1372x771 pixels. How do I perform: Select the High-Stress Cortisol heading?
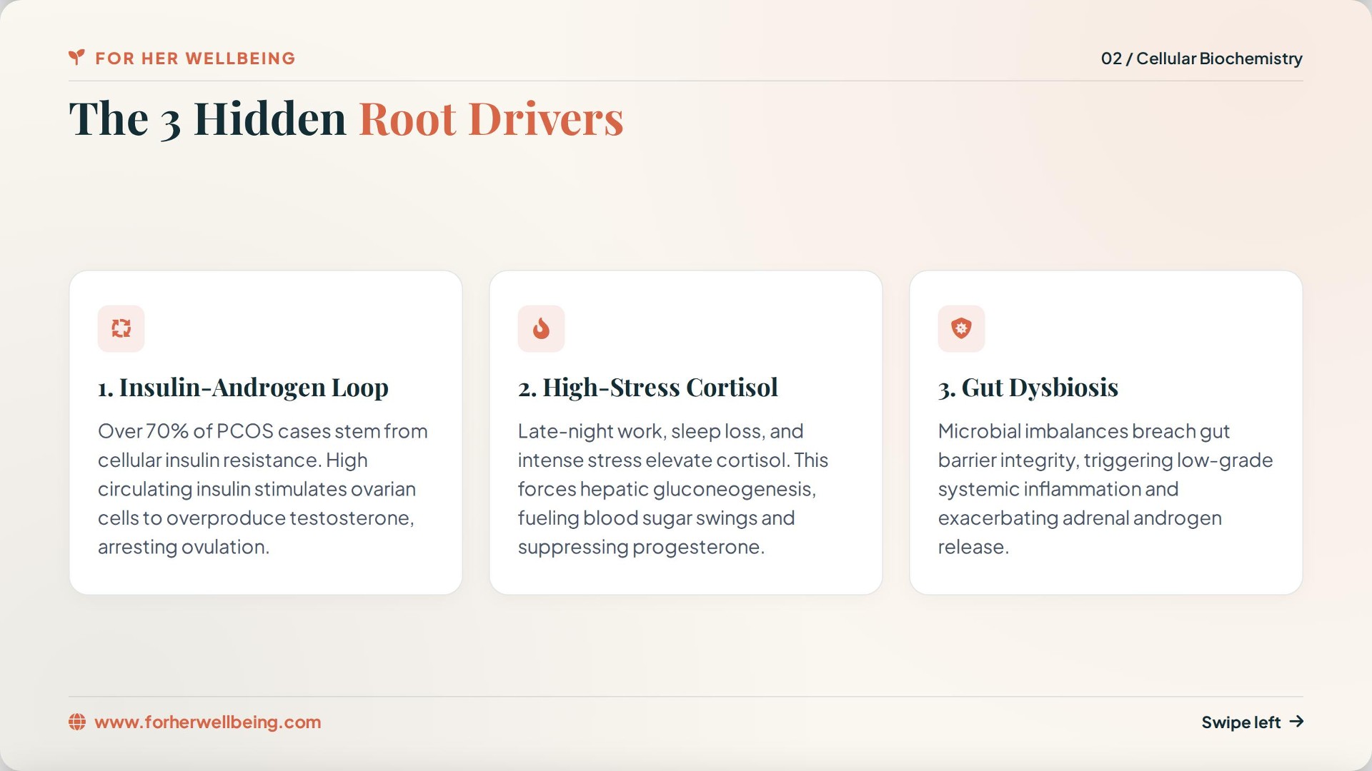648,388
